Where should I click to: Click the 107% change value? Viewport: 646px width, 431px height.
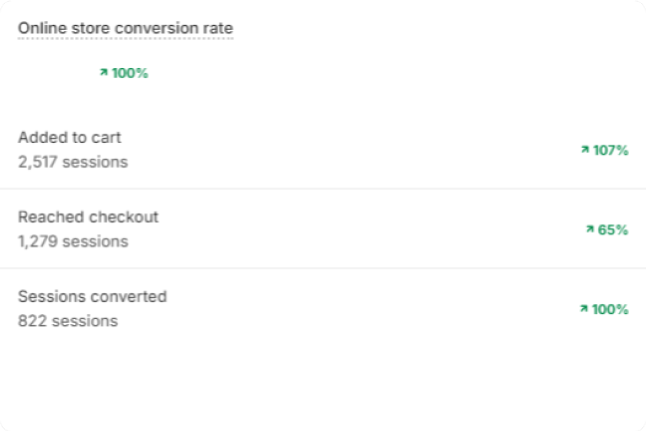pyautogui.click(x=611, y=150)
